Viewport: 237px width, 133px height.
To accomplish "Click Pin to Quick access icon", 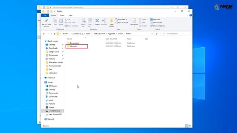I will coord(47,21).
